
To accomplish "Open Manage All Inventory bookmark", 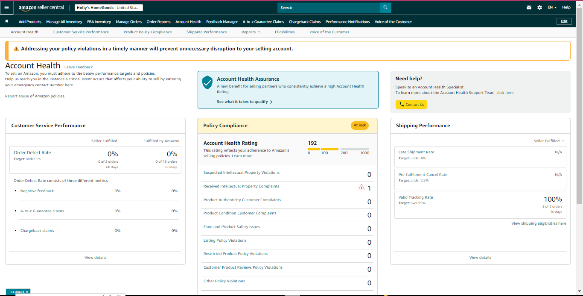I will coord(64,22).
